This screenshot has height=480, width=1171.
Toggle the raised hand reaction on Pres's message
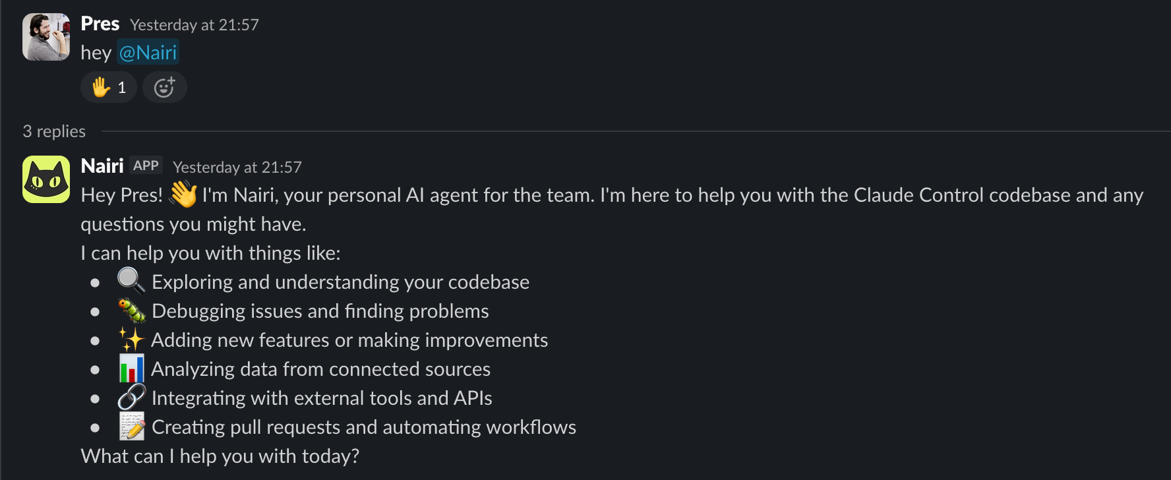pyautogui.click(x=108, y=86)
